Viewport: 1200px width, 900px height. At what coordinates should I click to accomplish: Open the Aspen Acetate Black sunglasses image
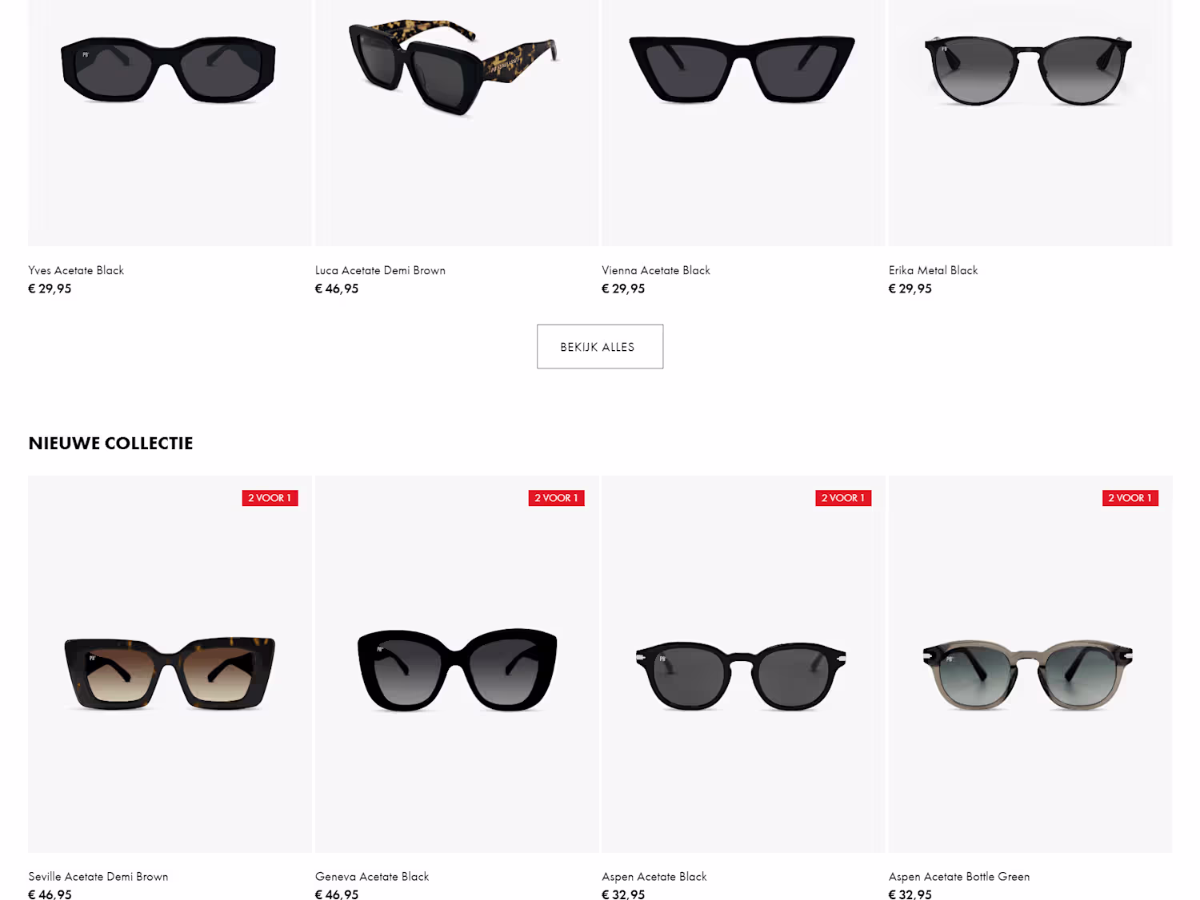(743, 664)
